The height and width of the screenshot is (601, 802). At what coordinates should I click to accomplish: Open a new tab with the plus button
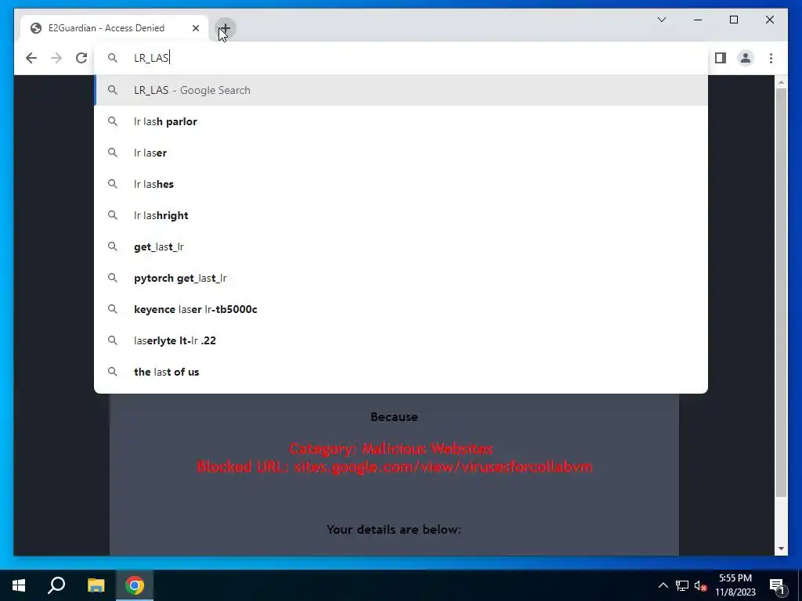[x=225, y=28]
